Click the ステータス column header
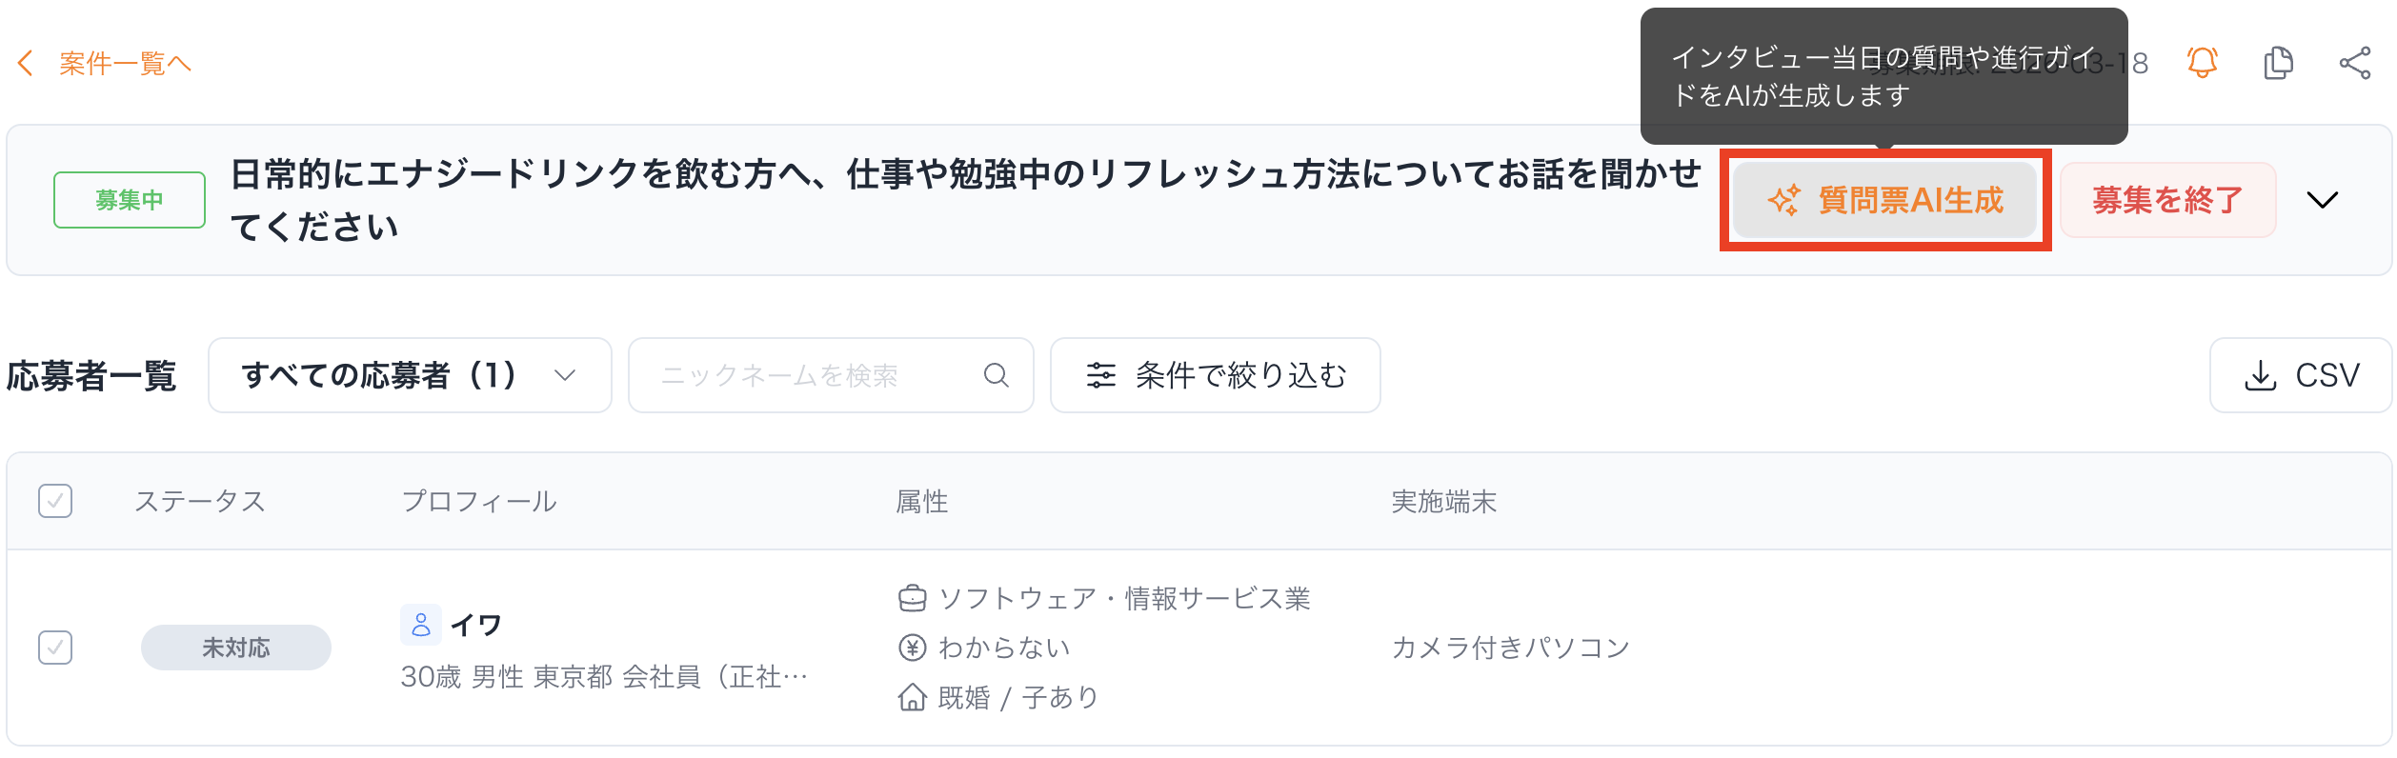Viewport: 2397px width, 758px height. click(x=199, y=501)
